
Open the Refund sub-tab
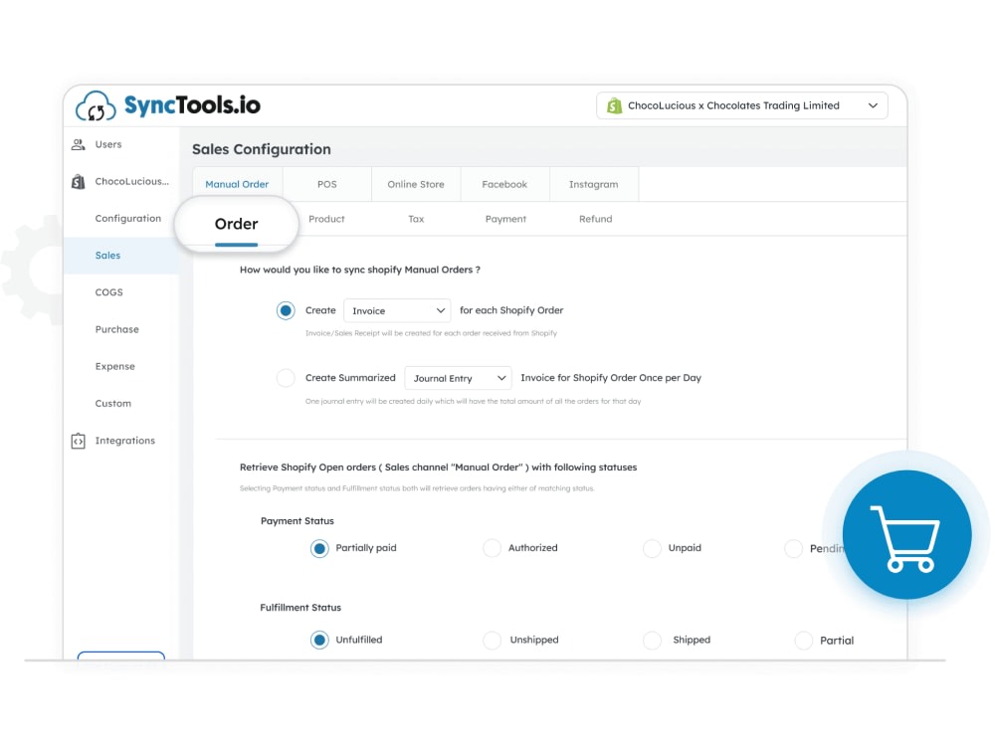coord(595,219)
